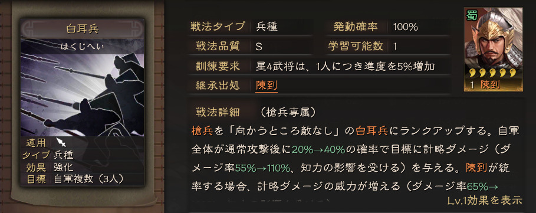Click the 効果 強化 row

(82, 167)
